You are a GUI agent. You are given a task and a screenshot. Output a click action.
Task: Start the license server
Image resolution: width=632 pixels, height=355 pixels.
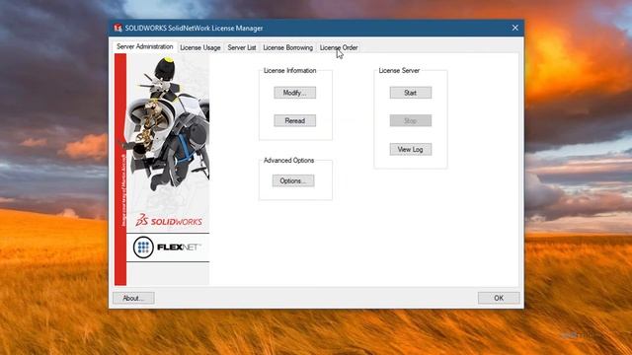pos(411,93)
